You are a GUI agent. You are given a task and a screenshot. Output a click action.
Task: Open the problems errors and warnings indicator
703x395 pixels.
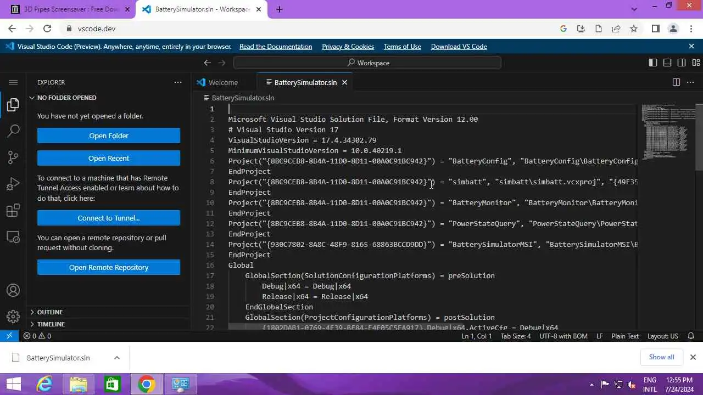37,336
